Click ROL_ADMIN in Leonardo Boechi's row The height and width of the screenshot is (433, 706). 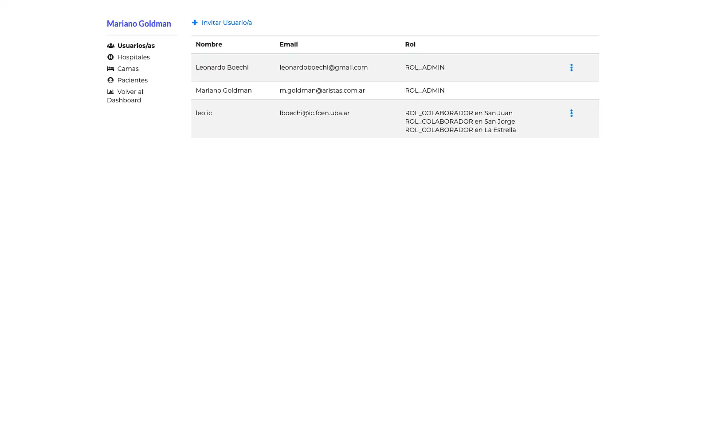(425, 67)
